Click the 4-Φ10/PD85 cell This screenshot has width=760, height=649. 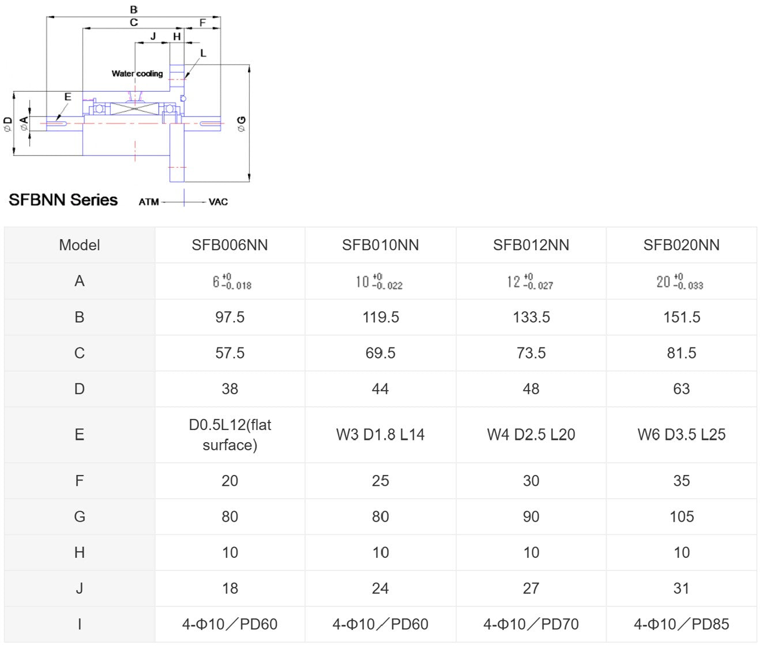[x=682, y=624]
